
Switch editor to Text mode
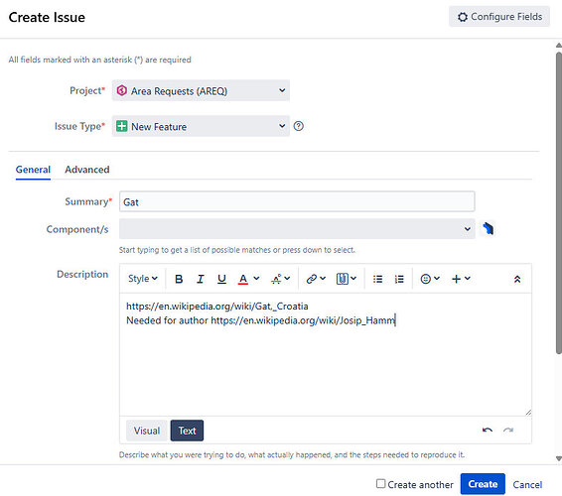pos(187,431)
